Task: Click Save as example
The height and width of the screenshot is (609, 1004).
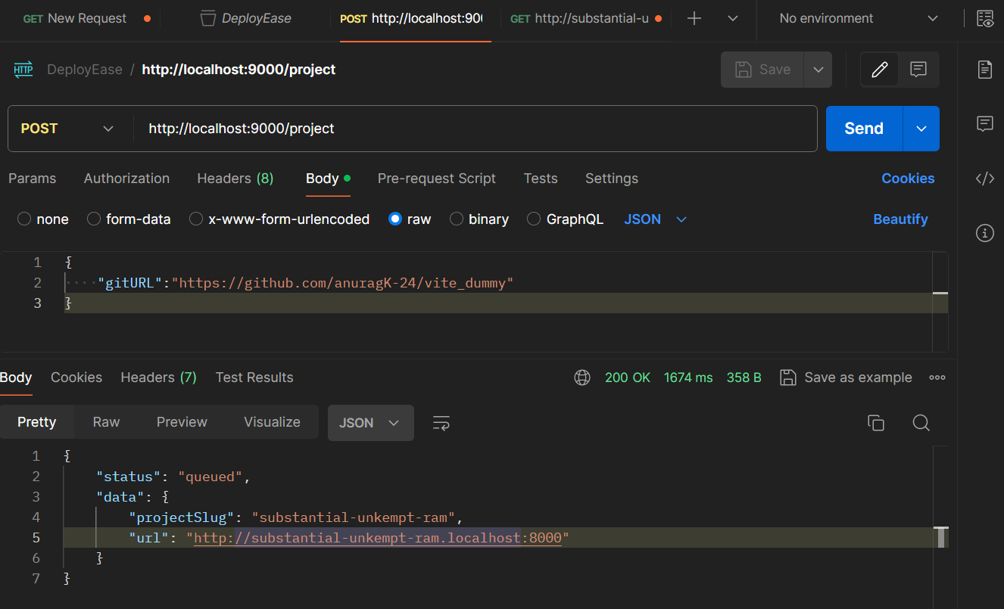Action: pos(846,378)
